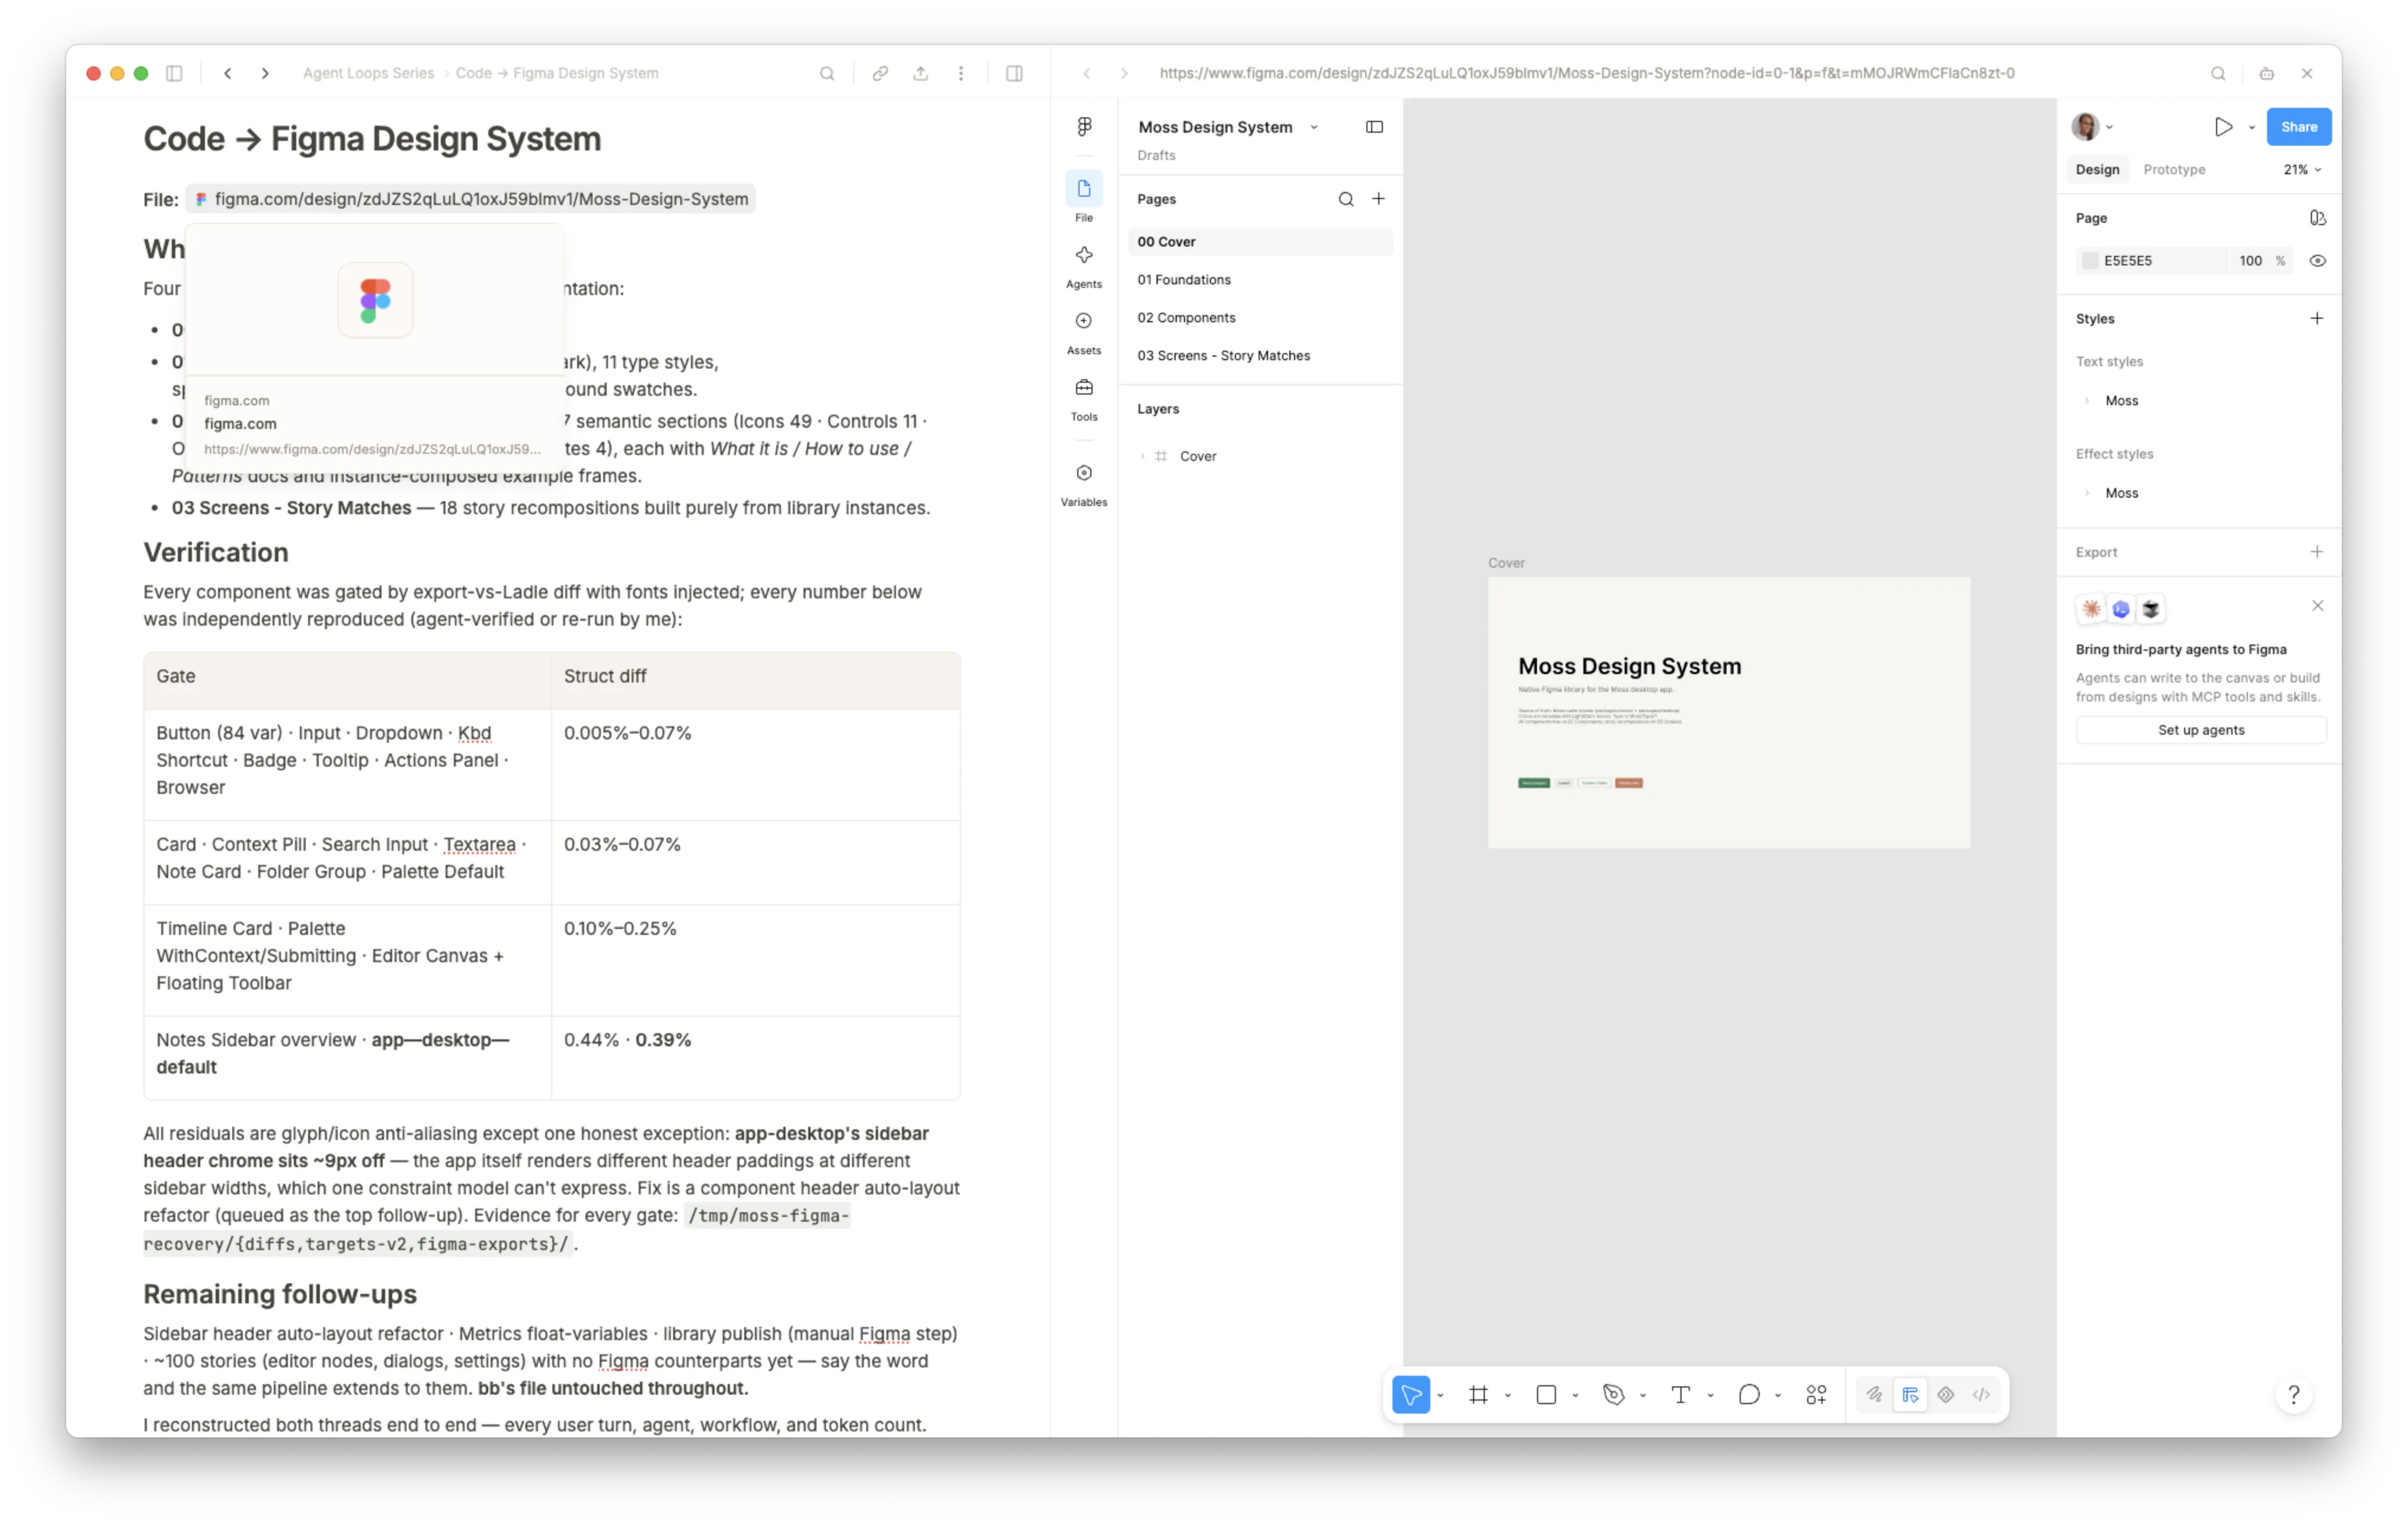Open Rectangle shape tools dropdown arrow
Screen dimensions: 2408x1525
1575,1395
